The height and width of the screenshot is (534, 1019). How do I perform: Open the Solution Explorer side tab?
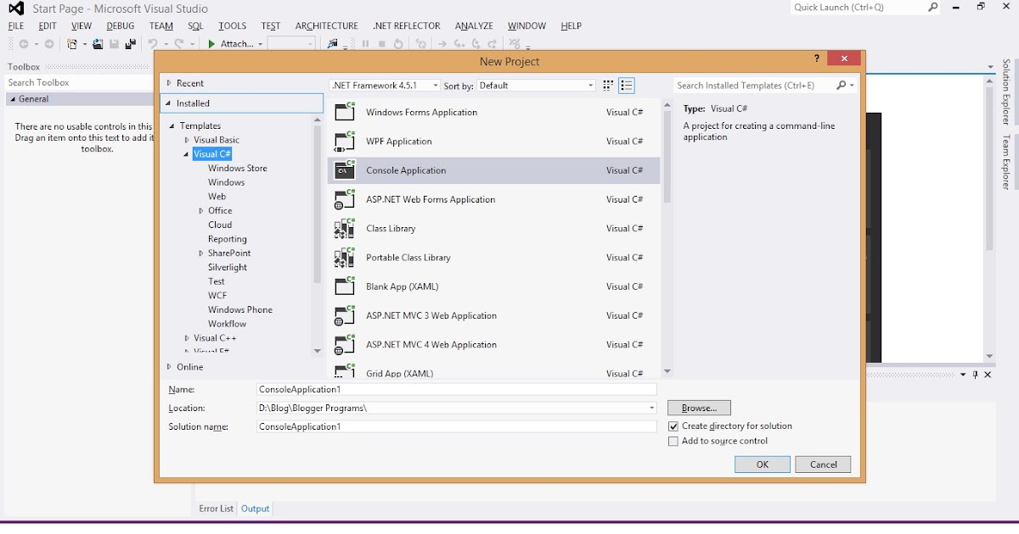pos(1006,92)
